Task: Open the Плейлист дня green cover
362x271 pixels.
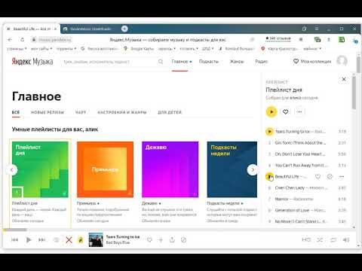Action: point(40,169)
